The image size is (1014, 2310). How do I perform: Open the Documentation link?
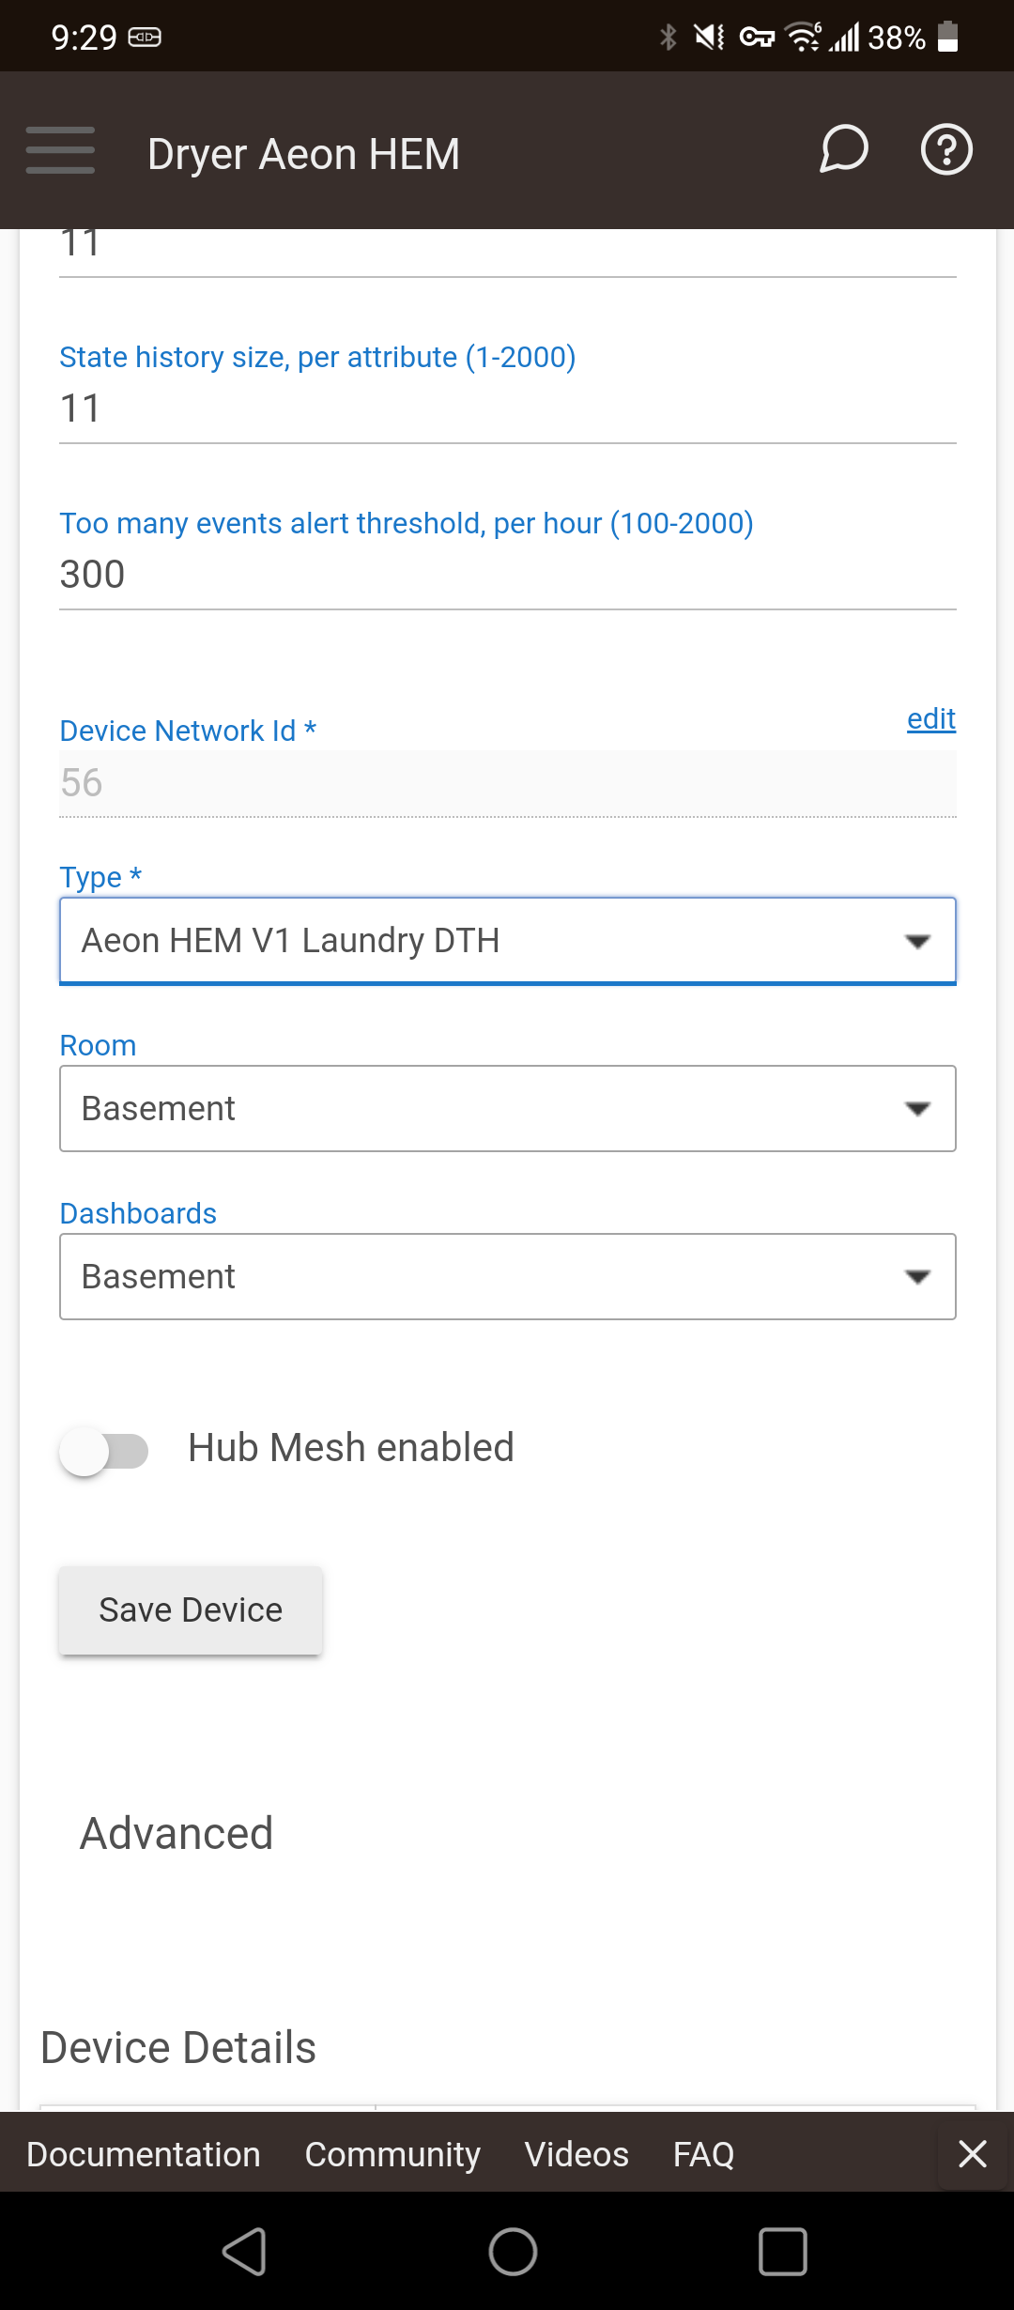point(144,2154)
